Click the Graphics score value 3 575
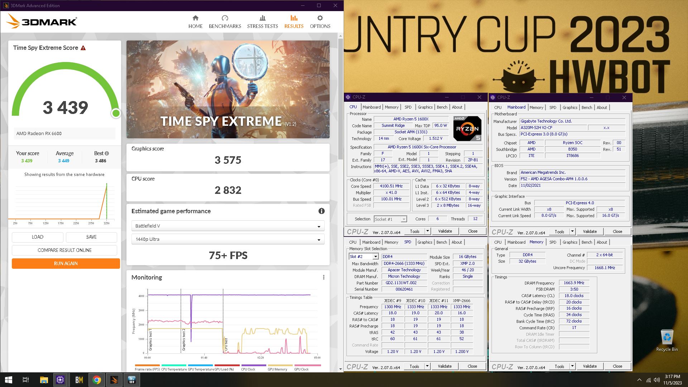This screenshot has height=387, width=688. 228,160
